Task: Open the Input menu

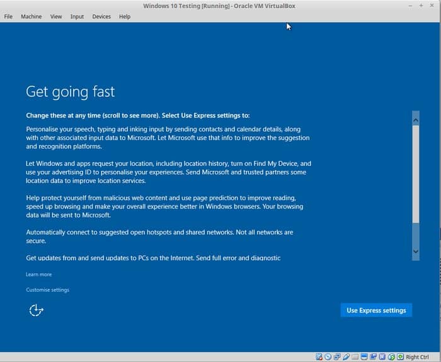Action: pyautogui.click(x=77, y=16)
